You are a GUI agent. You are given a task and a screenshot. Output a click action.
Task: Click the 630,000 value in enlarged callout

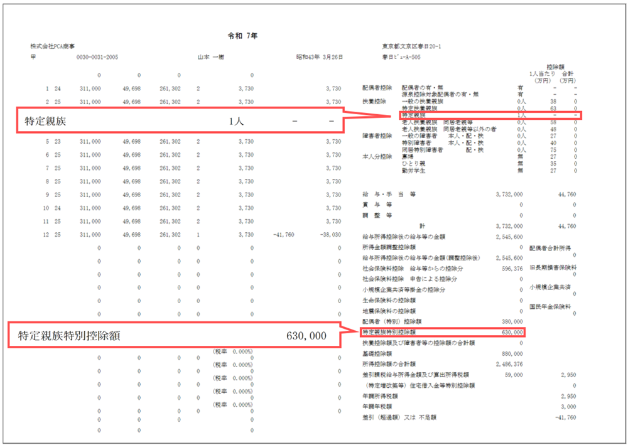[x=306, y=336]
